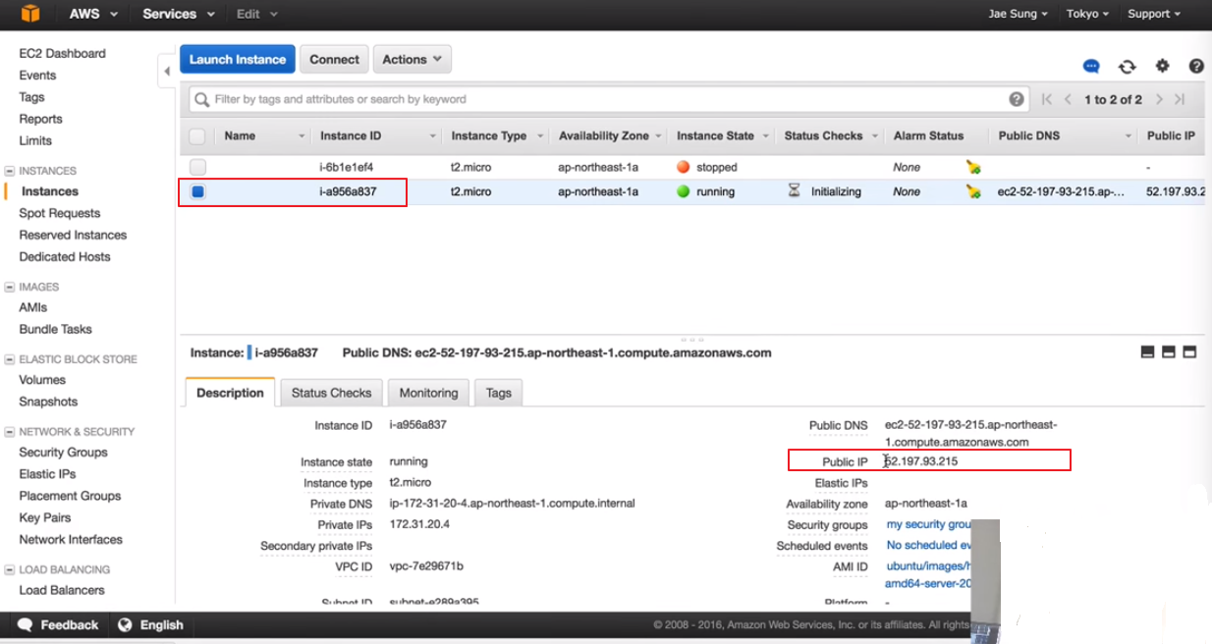
Task: Click the Feedback button in footer
Action: click(58, 624)
